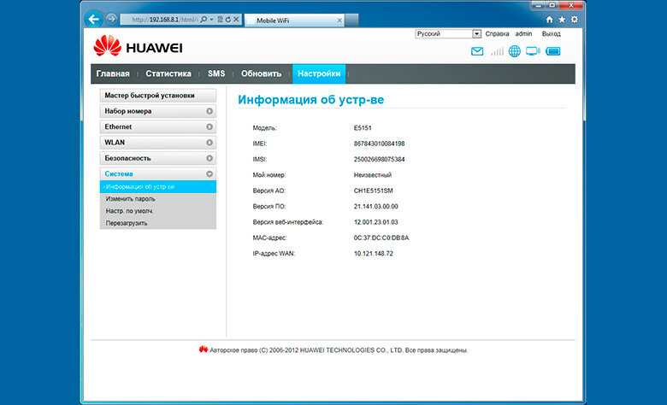Open the Русский language dropdown
Image resolution: width=667 pixels, height=405 pixels.
448,33
